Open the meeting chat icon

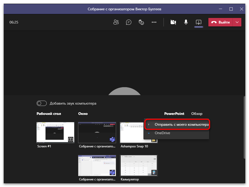coord(129,22)
